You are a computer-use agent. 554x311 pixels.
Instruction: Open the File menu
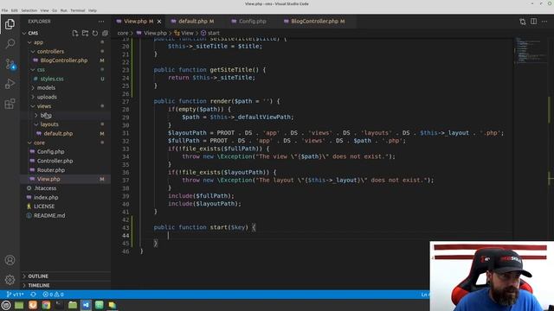coord(4,10)
